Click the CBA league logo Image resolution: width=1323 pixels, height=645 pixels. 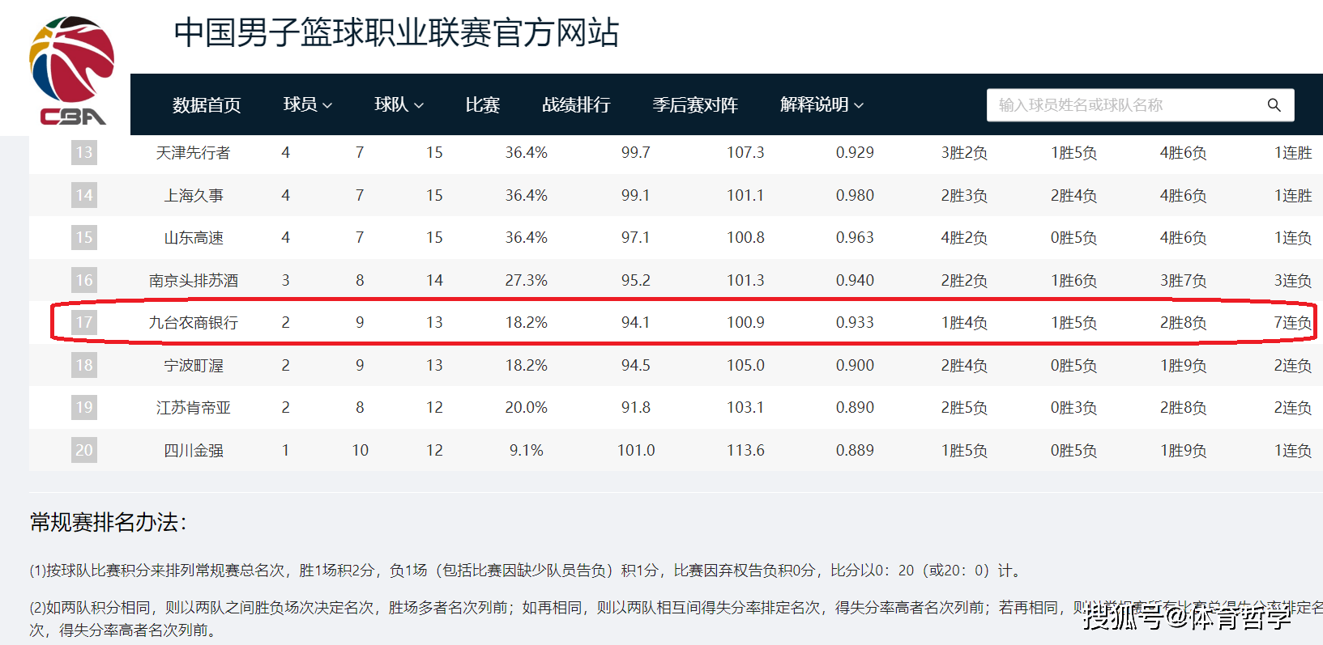(x=71, y=71)
